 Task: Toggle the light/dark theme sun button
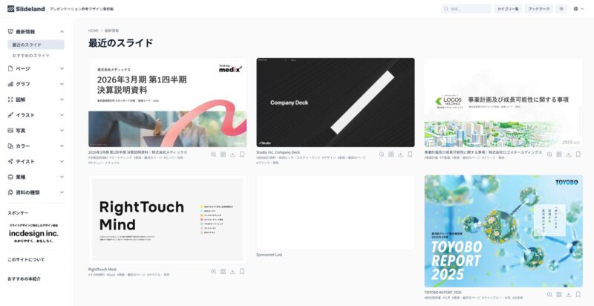click(561, 9)
